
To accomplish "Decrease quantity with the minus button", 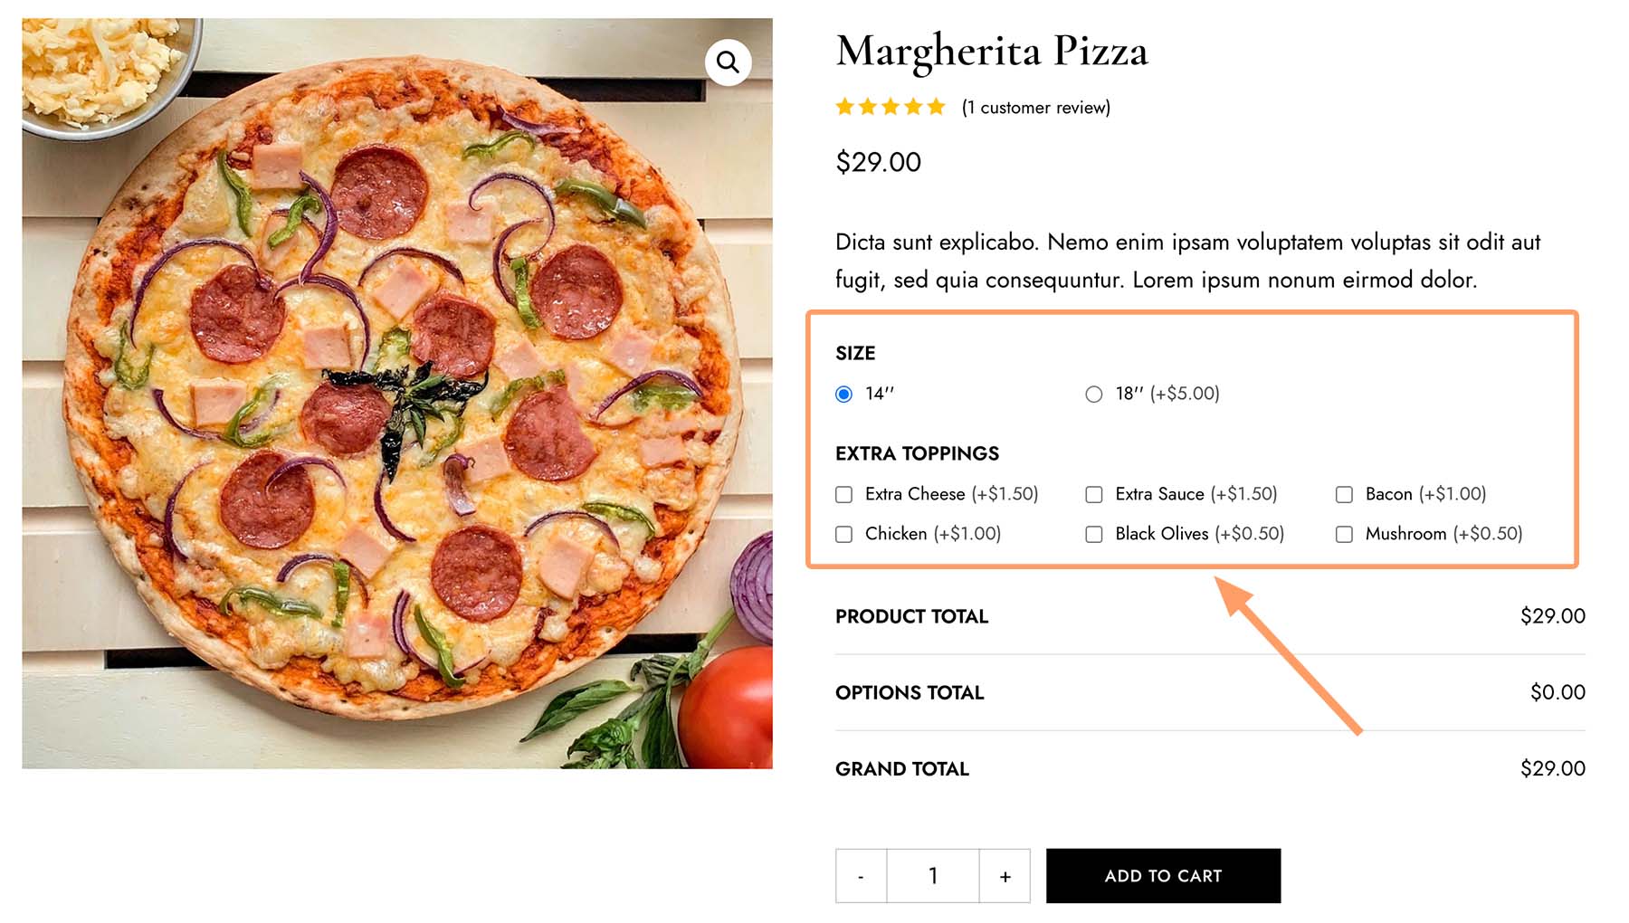I will coord(860,875).
